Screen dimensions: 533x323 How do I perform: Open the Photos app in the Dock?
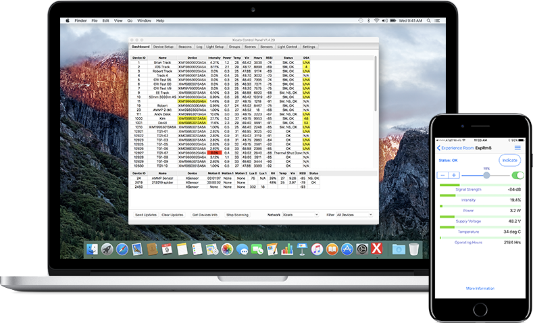[227, 249]
